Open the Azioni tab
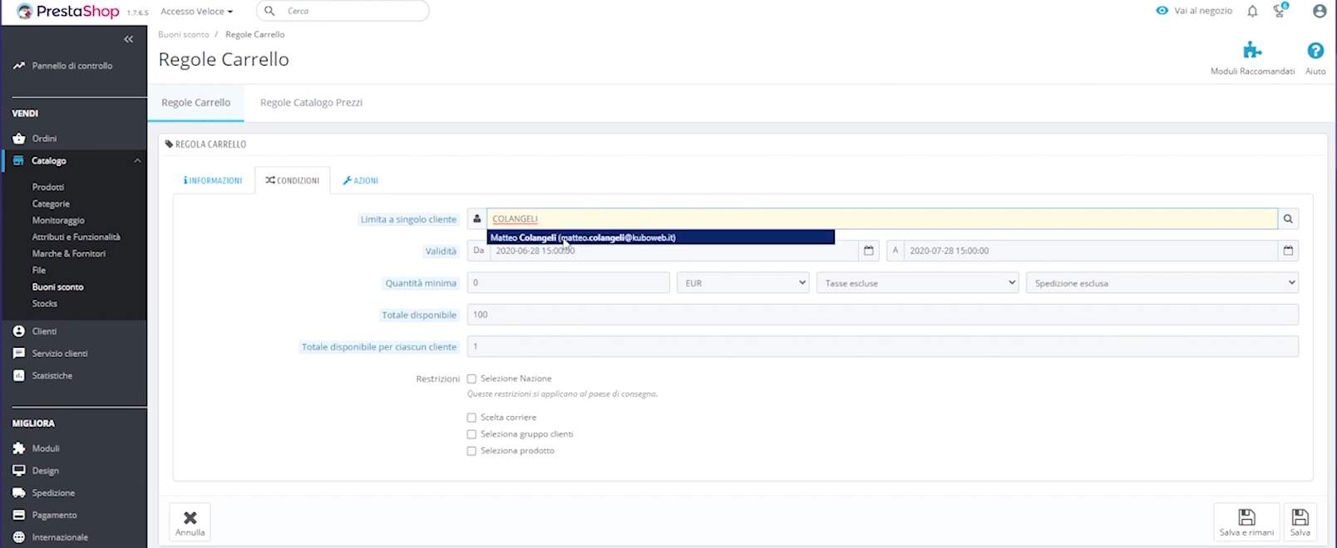 (x=360, y=181)
